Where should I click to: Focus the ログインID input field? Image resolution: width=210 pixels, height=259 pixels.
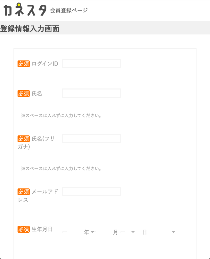point(91,63)
